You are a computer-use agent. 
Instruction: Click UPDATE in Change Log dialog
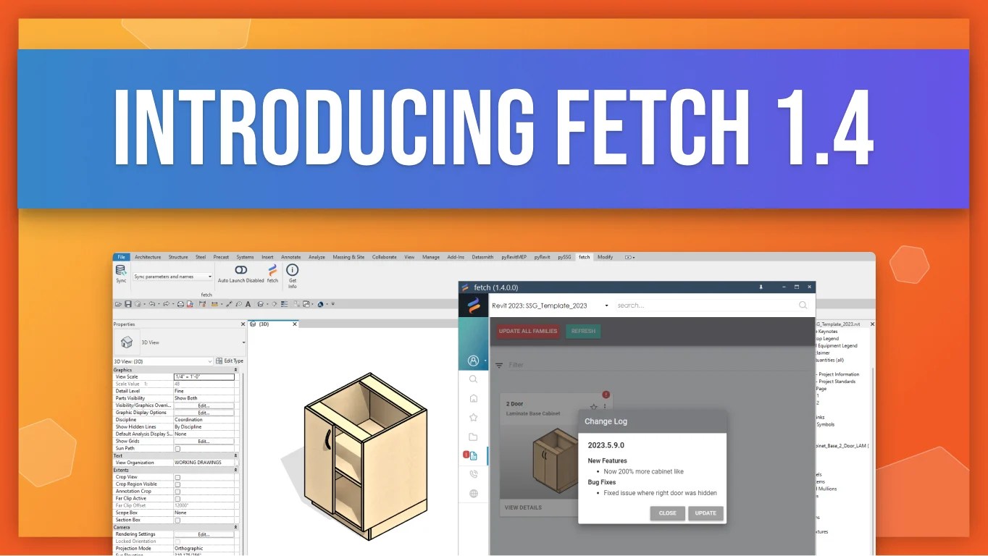point(706,513)
